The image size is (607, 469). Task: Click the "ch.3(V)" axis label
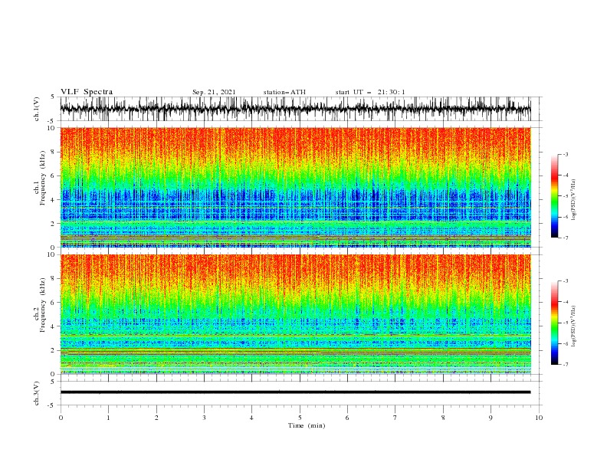coord(37,393)
